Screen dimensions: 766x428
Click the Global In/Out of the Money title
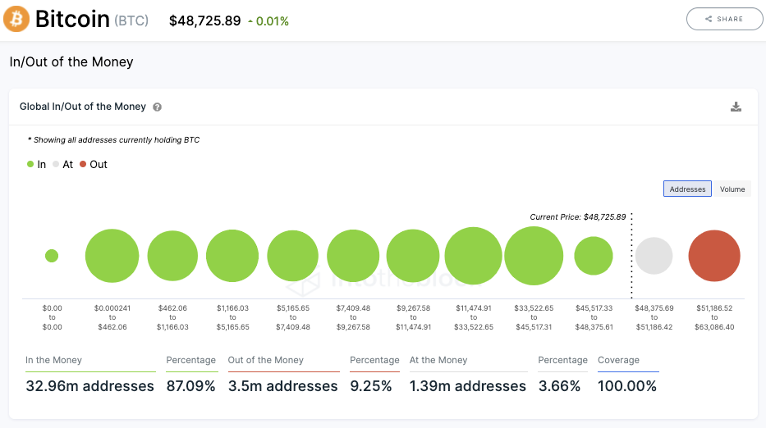[83, 107]
